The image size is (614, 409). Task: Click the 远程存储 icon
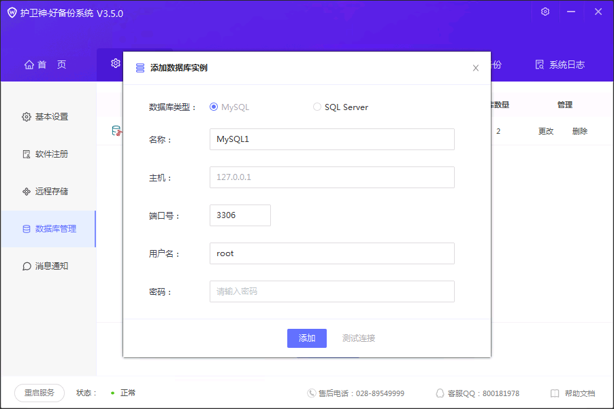(x=27, y=191)
